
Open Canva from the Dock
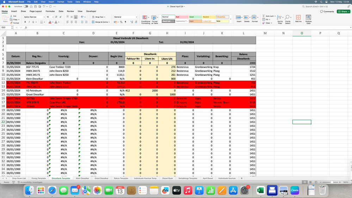295,191
